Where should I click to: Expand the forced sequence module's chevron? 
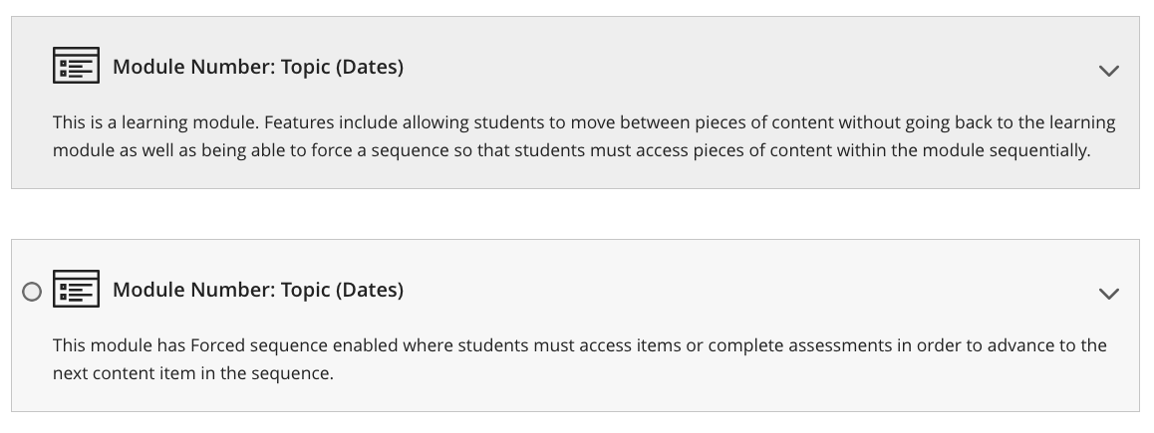1108,294
